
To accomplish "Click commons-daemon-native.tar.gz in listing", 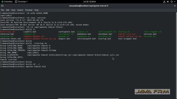I will coord(40,38).
